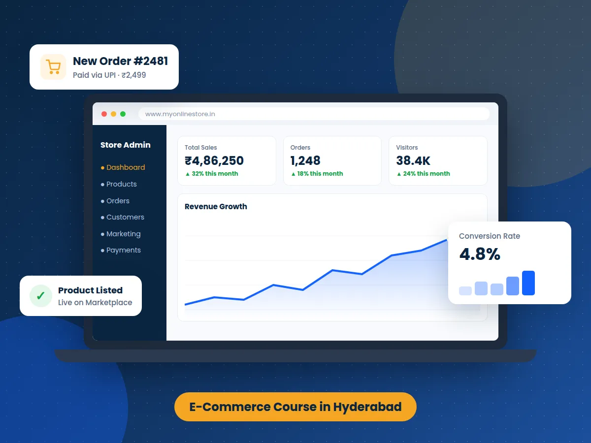Click the Paid via UPI ₹2,499 text
The height and width of the screenshot is (443, 591).
coord(109,75)
